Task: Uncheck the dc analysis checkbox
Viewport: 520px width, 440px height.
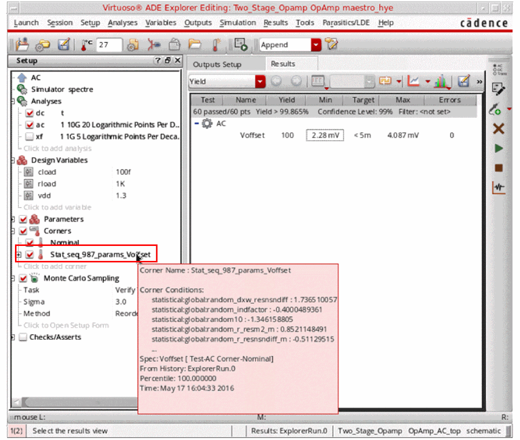Action: pos(29,113)
